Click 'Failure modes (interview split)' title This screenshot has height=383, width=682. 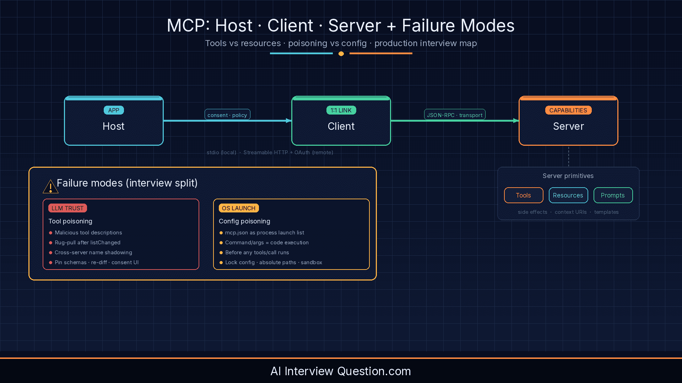click(127, 183)
